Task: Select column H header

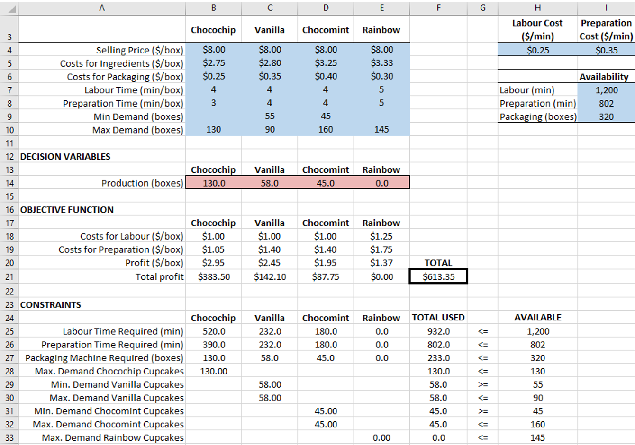Action: click(538, 8)
